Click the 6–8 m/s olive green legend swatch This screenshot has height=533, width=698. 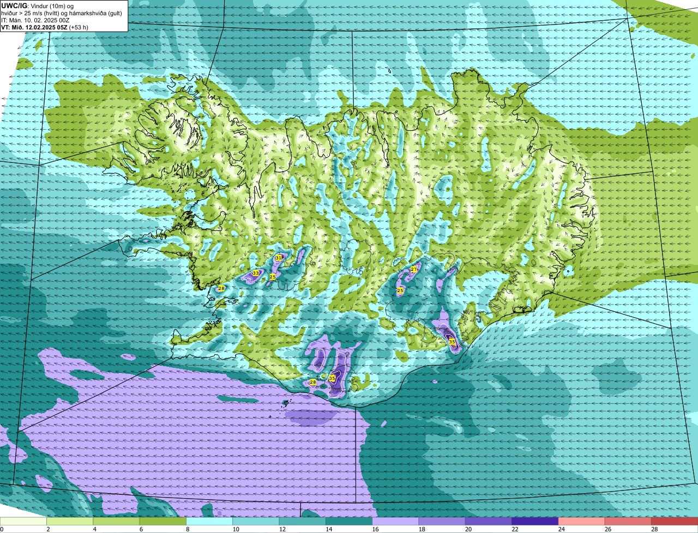pyautogui.click(x=163, y=522)
